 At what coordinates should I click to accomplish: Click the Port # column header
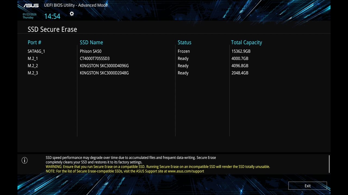click(34, 42)
